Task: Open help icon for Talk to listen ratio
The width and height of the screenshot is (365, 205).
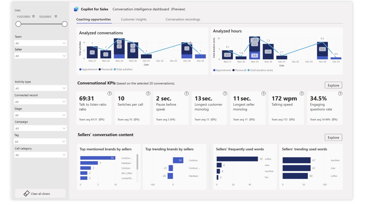Action: click(109, 93)
